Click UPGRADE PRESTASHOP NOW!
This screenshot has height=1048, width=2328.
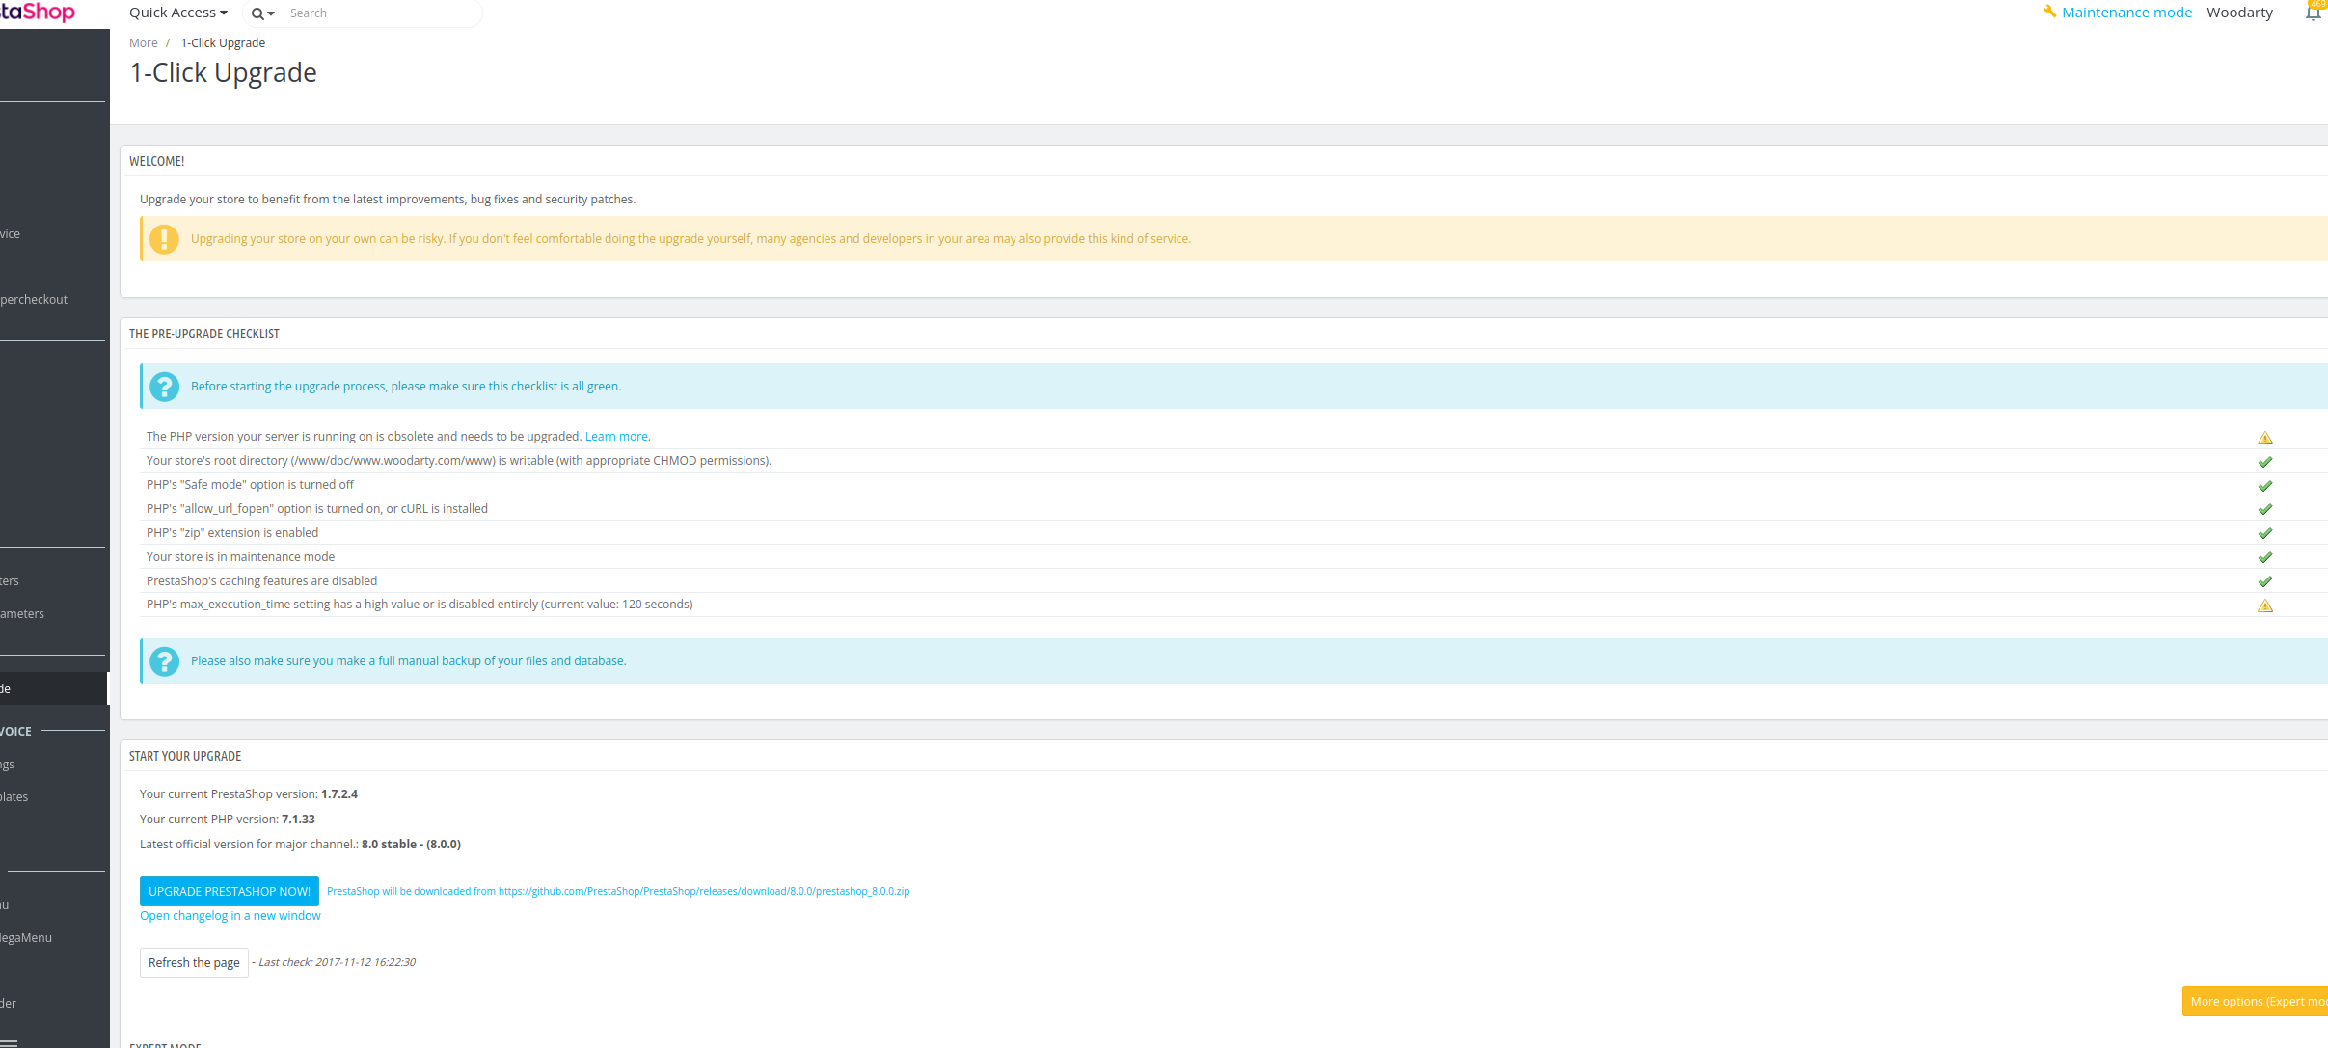point(229,891)
